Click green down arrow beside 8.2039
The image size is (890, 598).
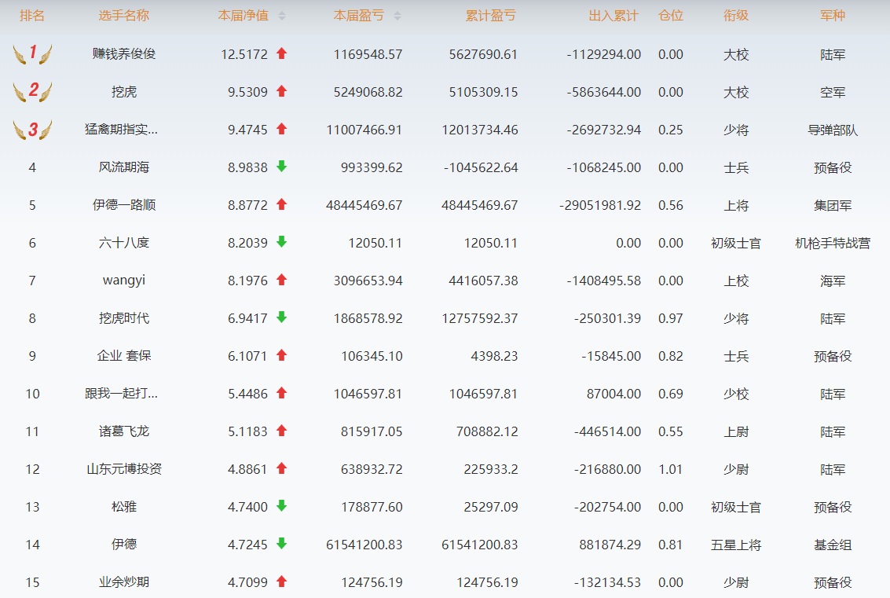281,242
